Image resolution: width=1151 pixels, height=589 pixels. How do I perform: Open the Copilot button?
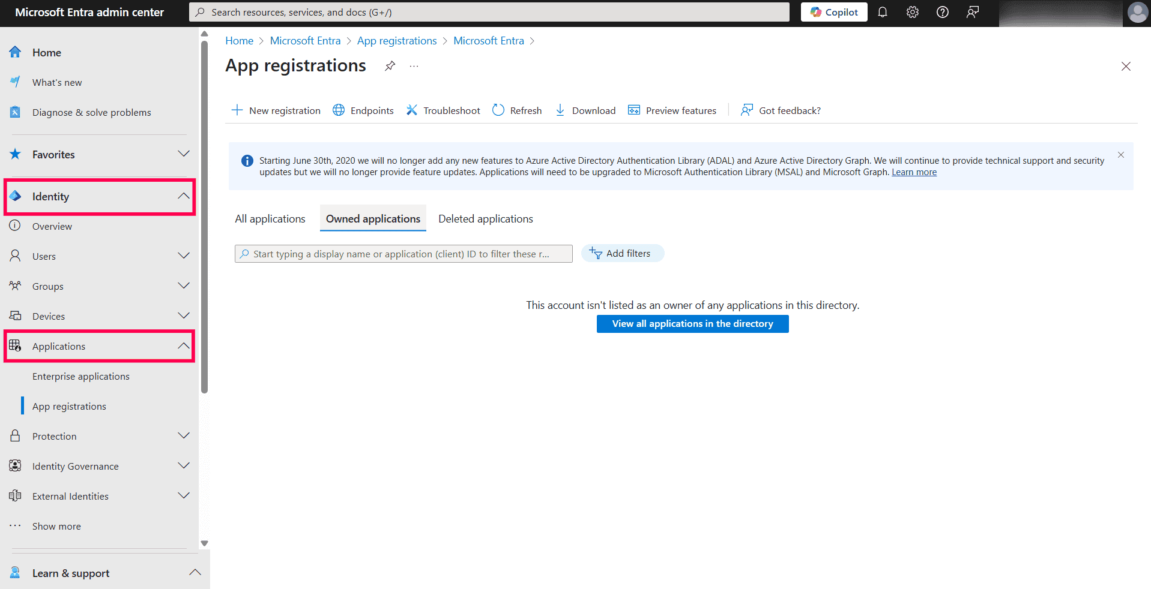tap(834, 12)
